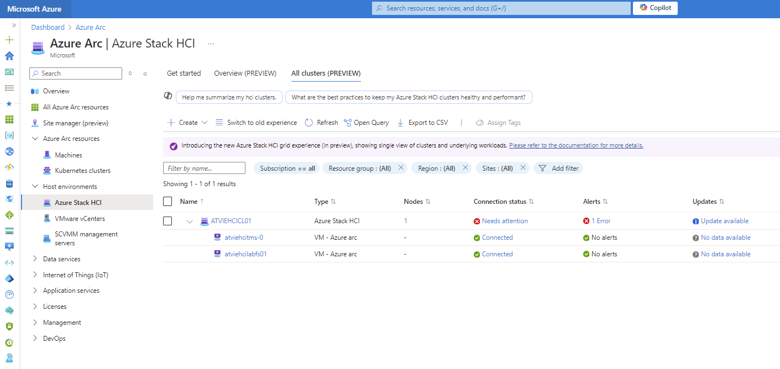Click the Add filter button
This screenshot has width=780, height=369.
(558, 168)
